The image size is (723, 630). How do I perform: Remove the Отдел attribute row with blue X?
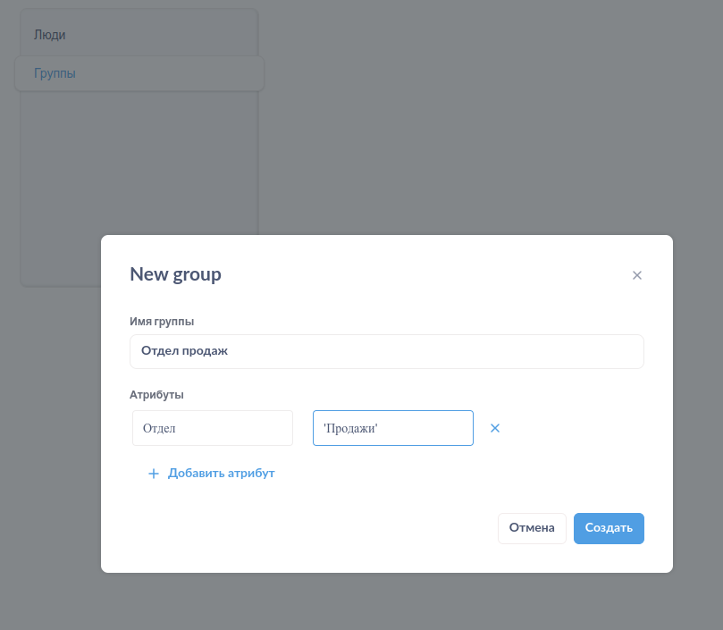pyautogui.click(x=495, y=428)
